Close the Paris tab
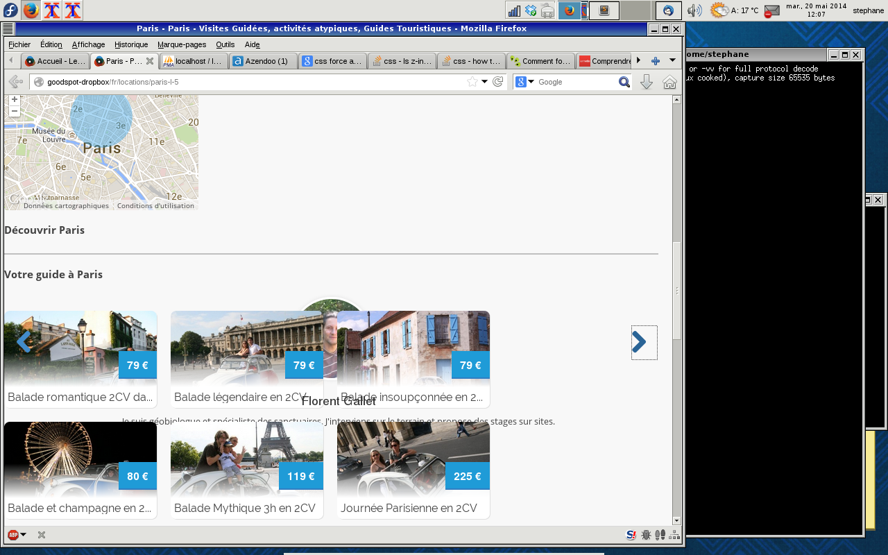The height and width of the screenshot is (555, 888). click(x=149, y=61)
